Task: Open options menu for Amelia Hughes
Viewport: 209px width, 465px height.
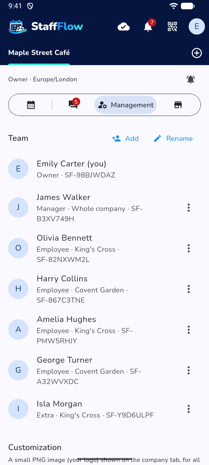Action: coord(188,330)
